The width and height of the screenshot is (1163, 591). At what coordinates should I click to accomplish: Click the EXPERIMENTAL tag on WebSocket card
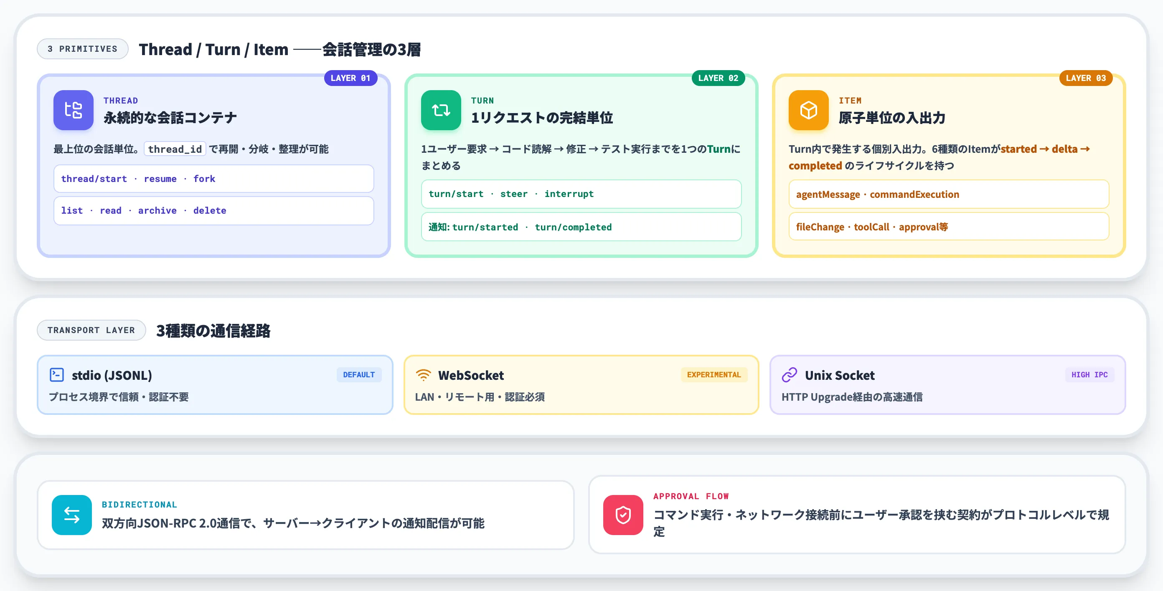tap(714, 374)
